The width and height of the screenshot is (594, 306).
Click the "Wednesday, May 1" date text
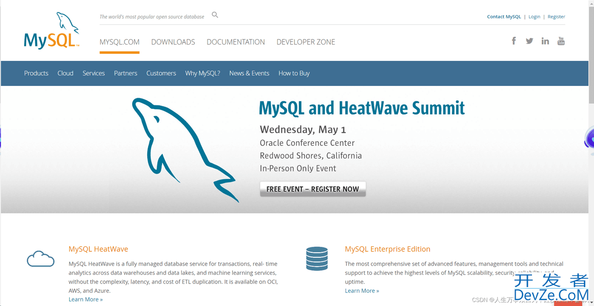tap(303, 130)
